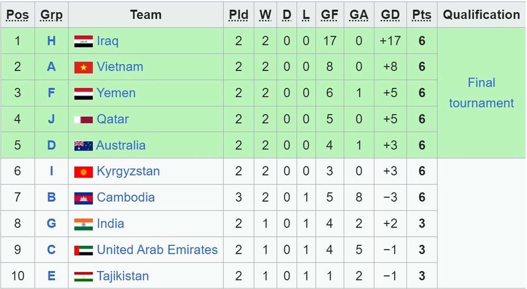Click the Yemen flag icon
Screen dimensions: 527x289
(83, 94)
